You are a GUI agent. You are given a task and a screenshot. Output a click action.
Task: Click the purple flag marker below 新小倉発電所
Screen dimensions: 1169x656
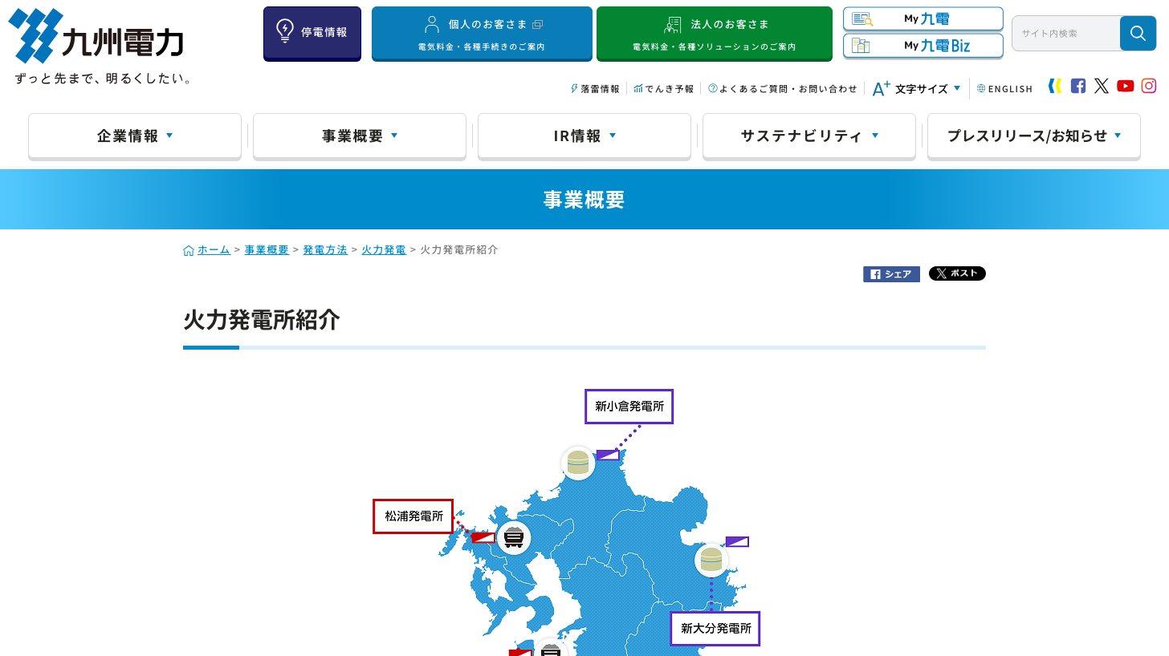(x=607, y=455)
